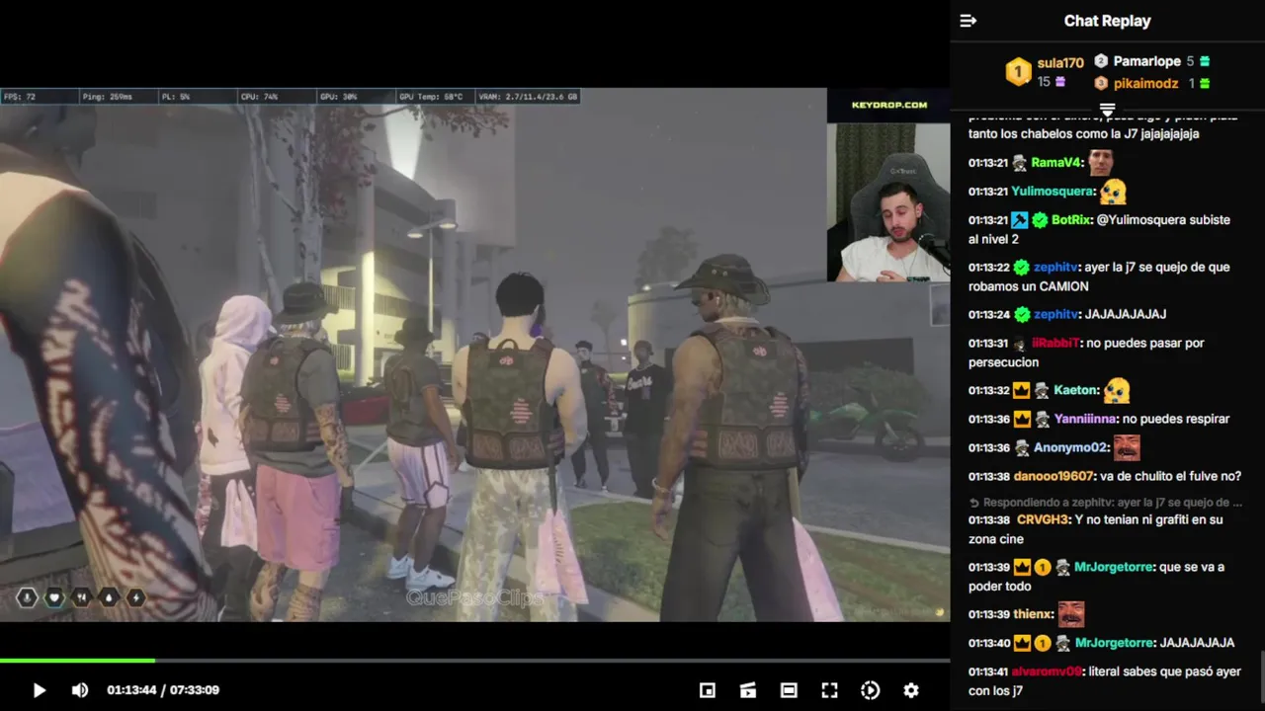Open danooo19607's username
The height and width of the screenshot is (711, 1265).
(1054, 477)
